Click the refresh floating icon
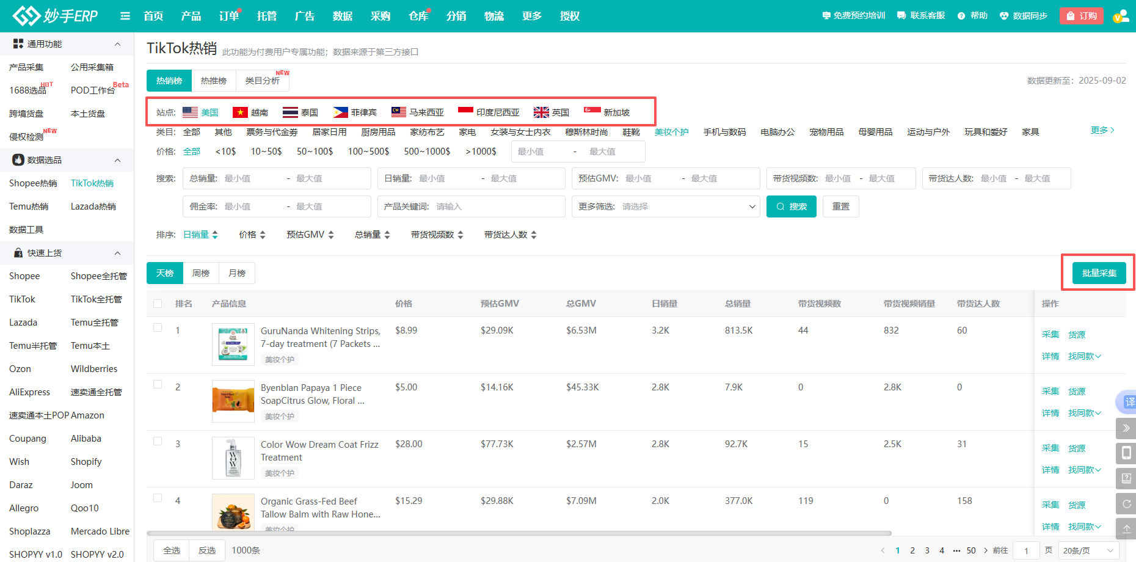1136x562 pixels. [1126, 504]
